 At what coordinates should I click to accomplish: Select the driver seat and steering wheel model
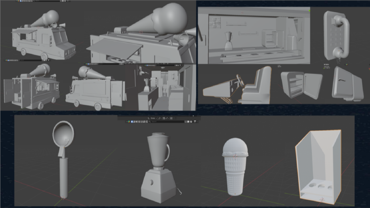[x=237, y=85]
